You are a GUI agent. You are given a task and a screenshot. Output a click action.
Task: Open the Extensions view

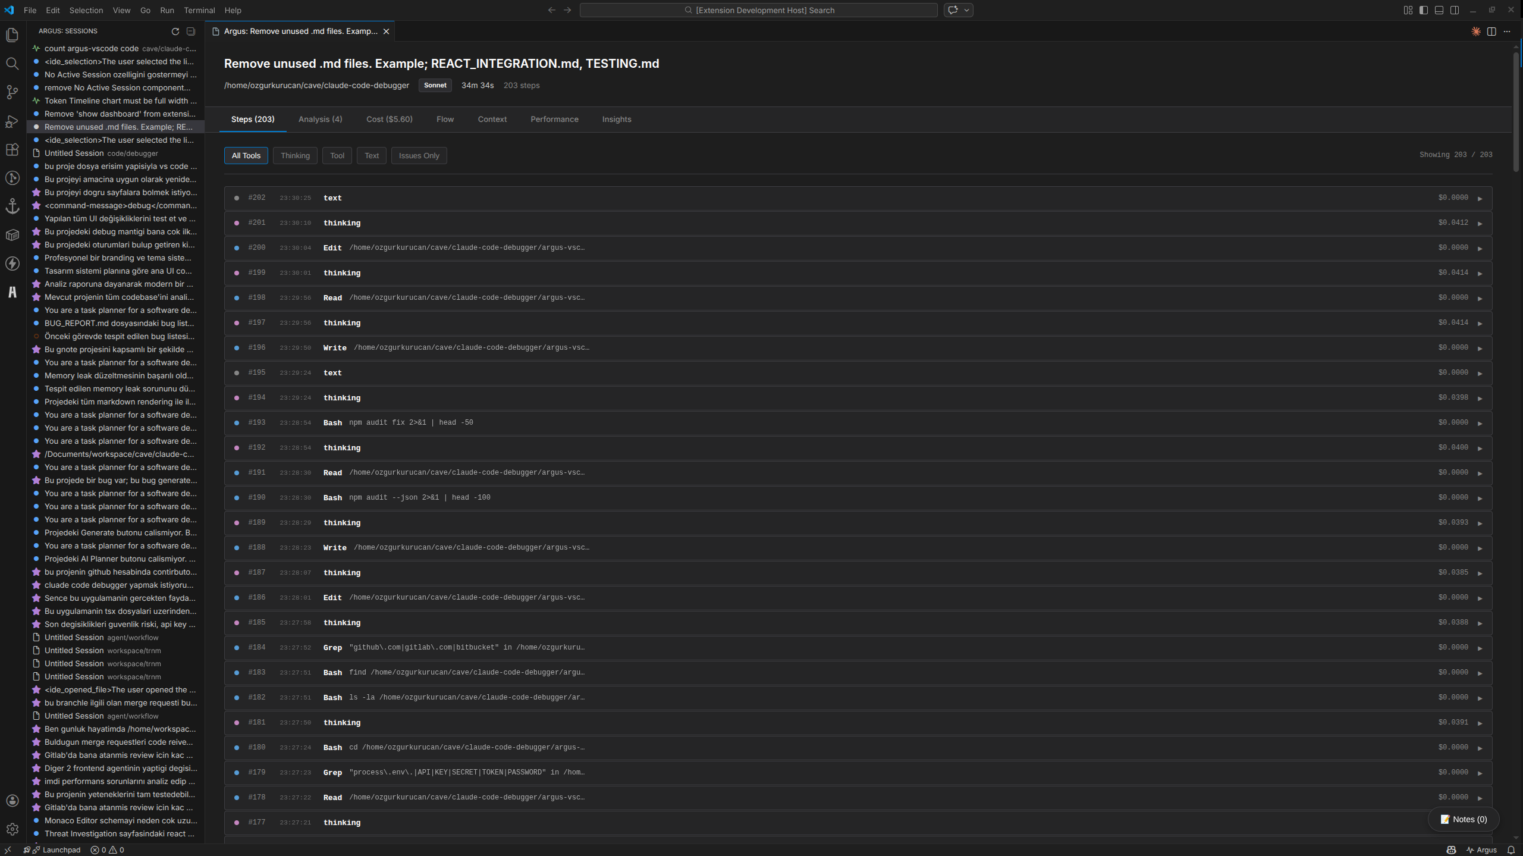coord(12,150)
